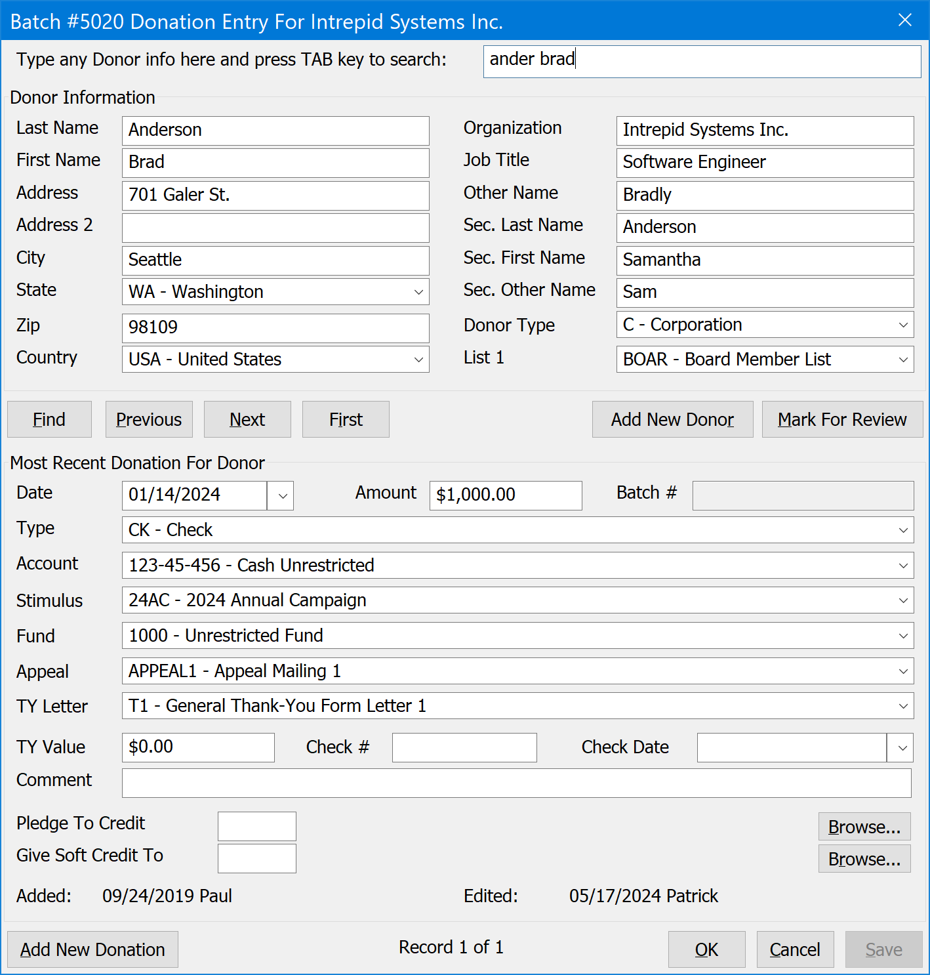Click the Sec. Last Name field
Screen dimensions: 930x975
(x=765, y=228)
